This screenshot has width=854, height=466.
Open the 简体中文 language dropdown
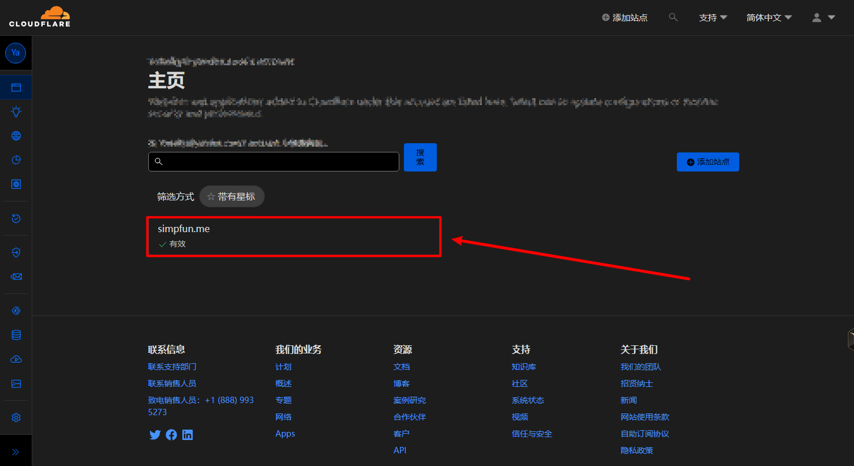pyautogui.click(x=769, y=18)
